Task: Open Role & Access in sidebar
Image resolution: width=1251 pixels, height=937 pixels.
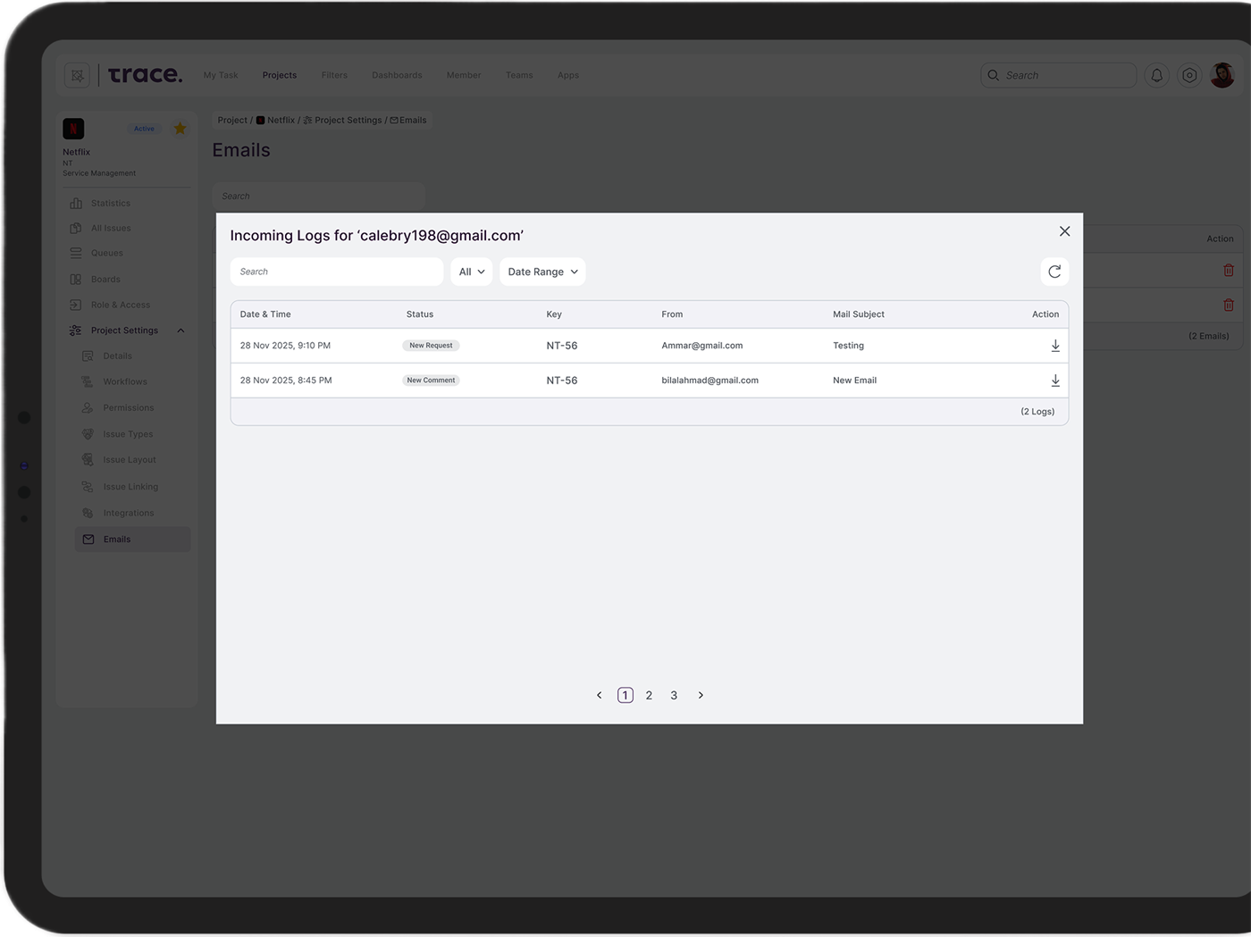Action: click(110, 305)
